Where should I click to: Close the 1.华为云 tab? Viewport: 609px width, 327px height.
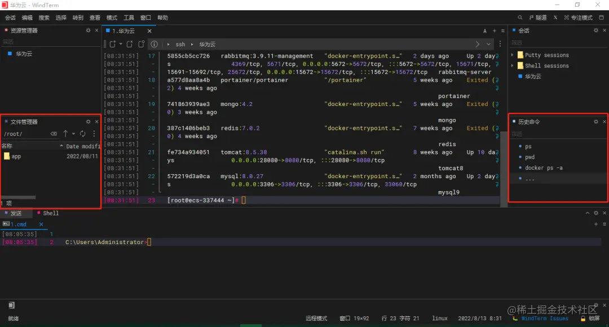(149, 30)
